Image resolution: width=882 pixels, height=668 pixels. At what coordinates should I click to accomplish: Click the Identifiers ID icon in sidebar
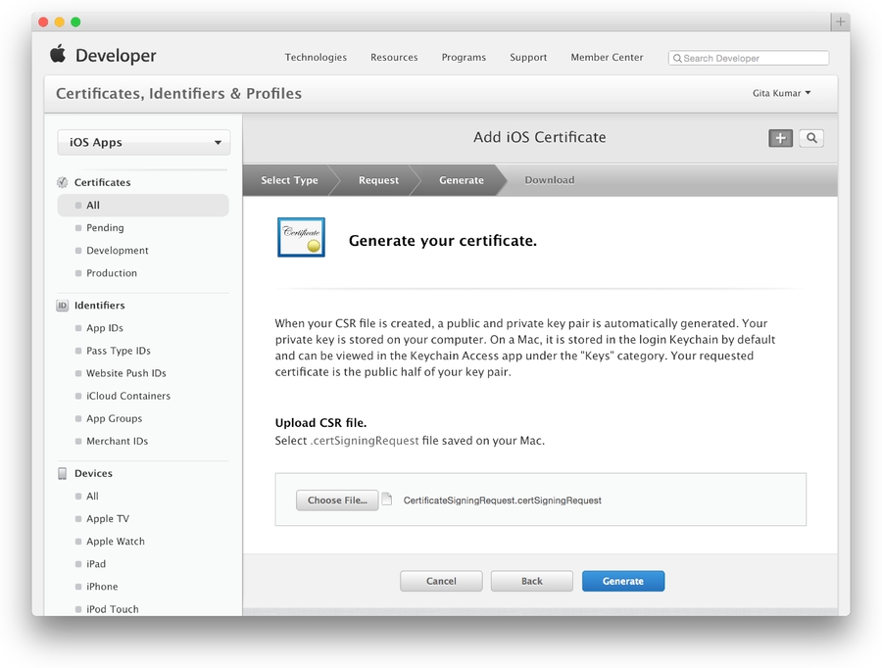tap(63, 306)
